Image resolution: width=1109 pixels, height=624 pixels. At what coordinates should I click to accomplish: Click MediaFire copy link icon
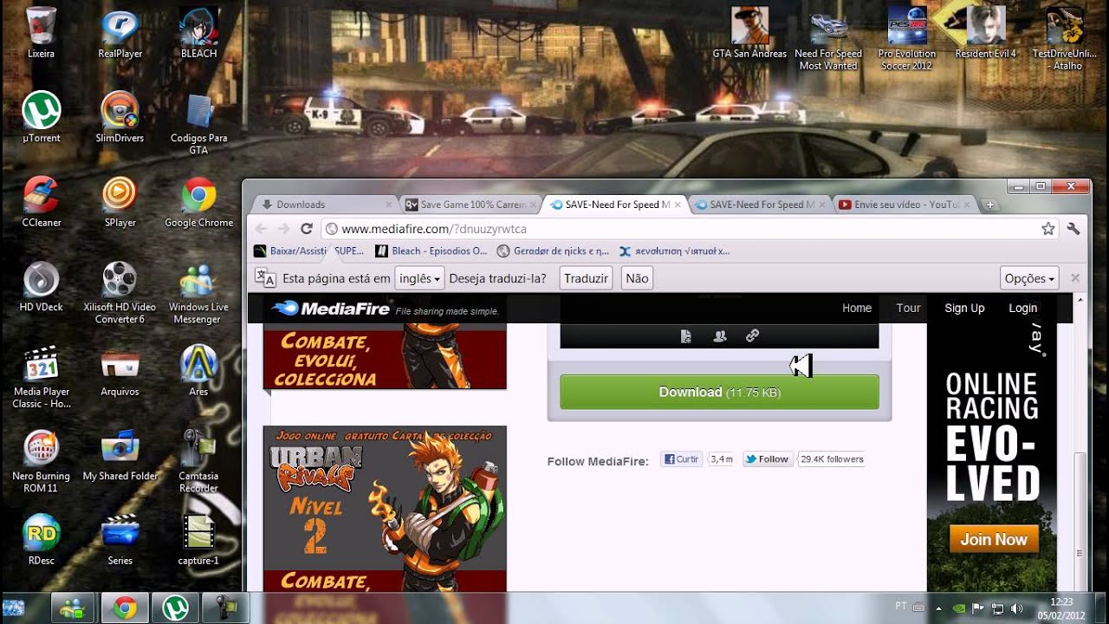(752, 336)
